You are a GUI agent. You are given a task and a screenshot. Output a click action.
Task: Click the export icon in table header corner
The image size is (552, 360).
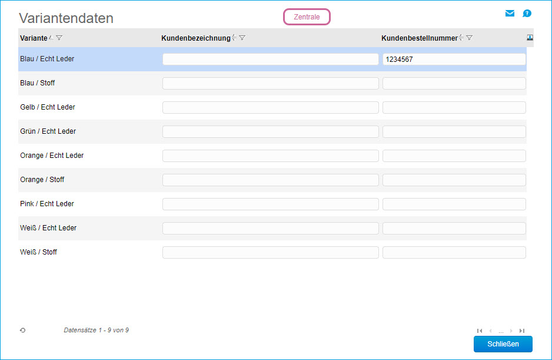click(530, 37)
